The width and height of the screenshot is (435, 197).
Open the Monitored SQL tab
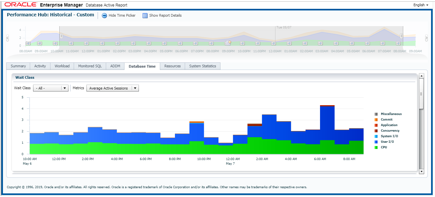pos(89,66)
